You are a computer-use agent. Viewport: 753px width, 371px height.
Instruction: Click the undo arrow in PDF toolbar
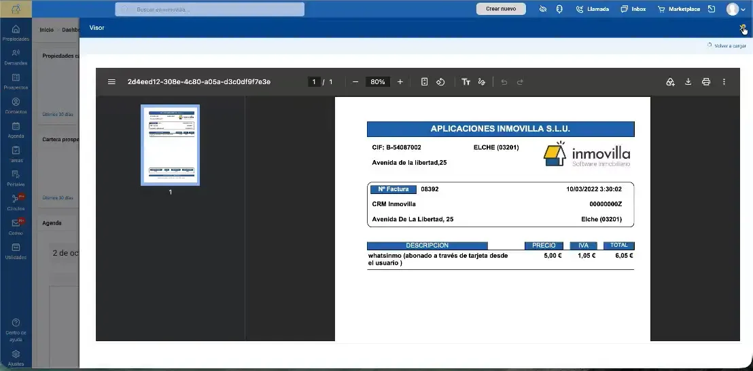[504, 82]
